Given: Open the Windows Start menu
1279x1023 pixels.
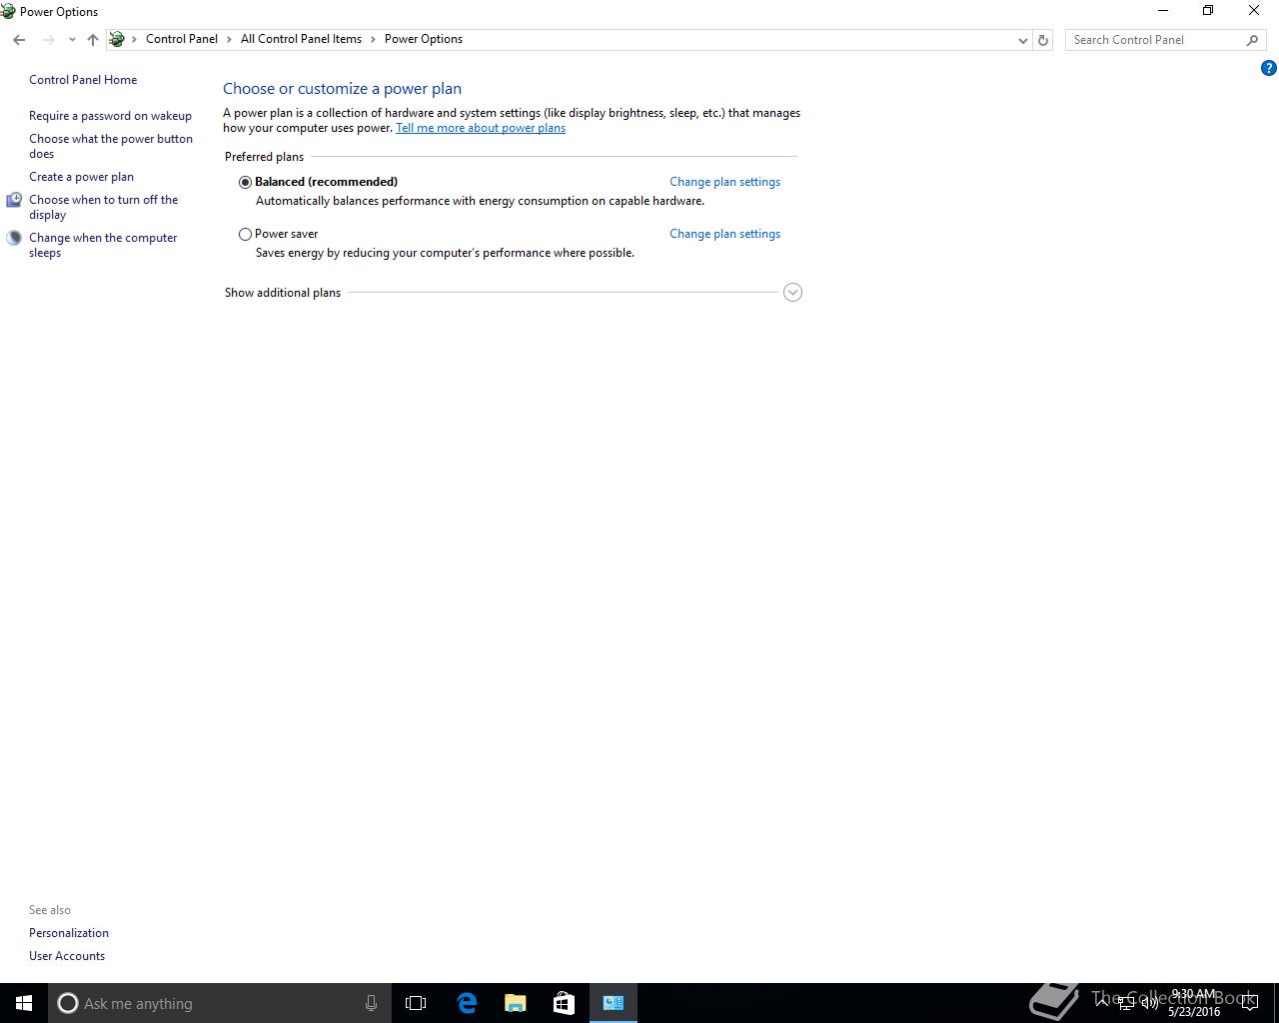Looking at the screenshot, I should (x=24, y=1003).
